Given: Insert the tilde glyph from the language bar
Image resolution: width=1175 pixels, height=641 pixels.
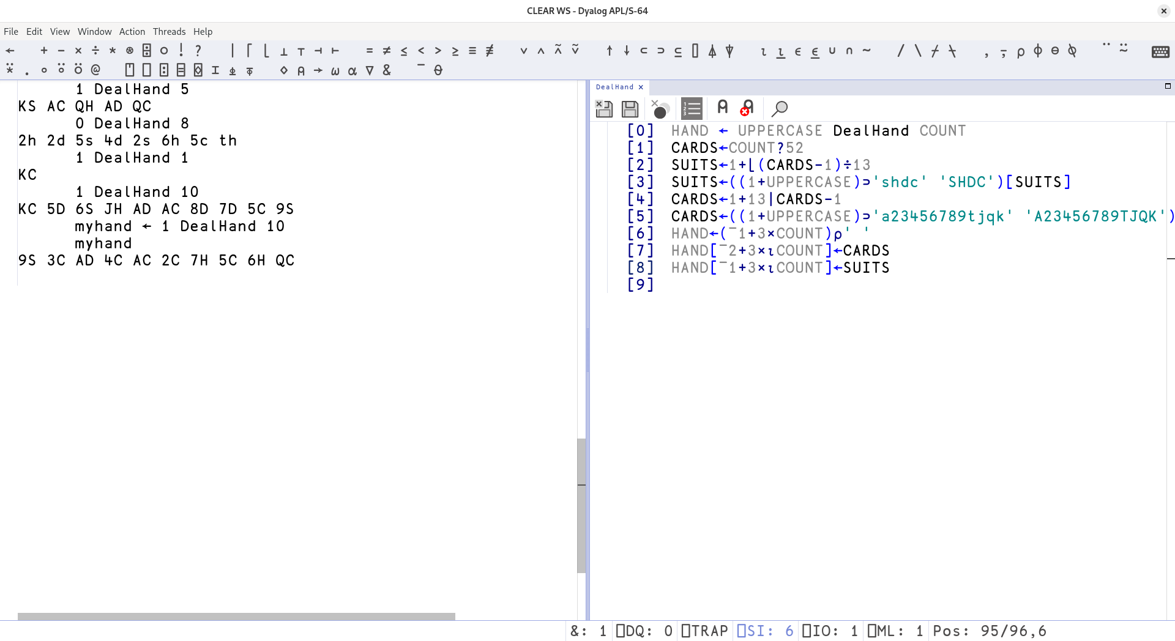Looking at the screenshot, I should tap(867, 51).
